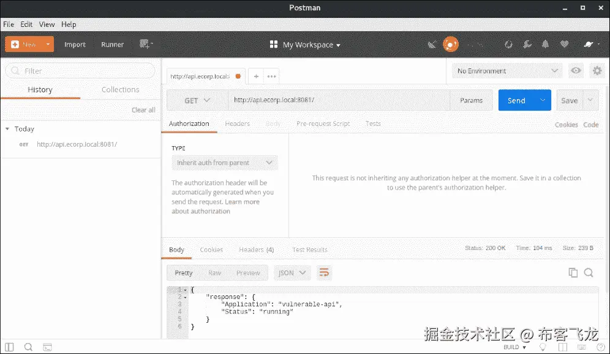The height and width of the screenshot is (354, 610).
Task: Select the request Headers tab
Action: point(237,124)
